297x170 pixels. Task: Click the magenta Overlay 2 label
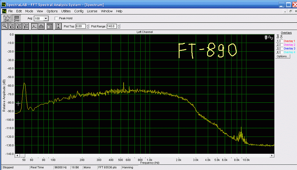coord(289,45)
